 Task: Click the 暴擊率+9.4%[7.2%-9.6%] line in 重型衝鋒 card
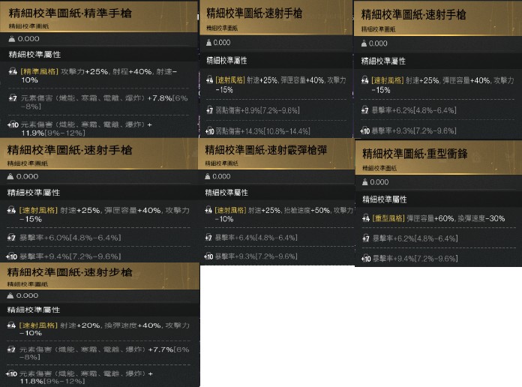[415, 259]
